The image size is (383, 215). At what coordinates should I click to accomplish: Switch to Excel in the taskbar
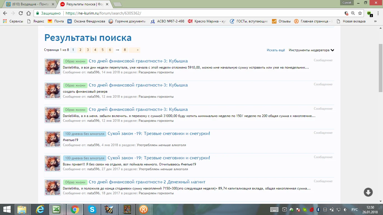56,209
